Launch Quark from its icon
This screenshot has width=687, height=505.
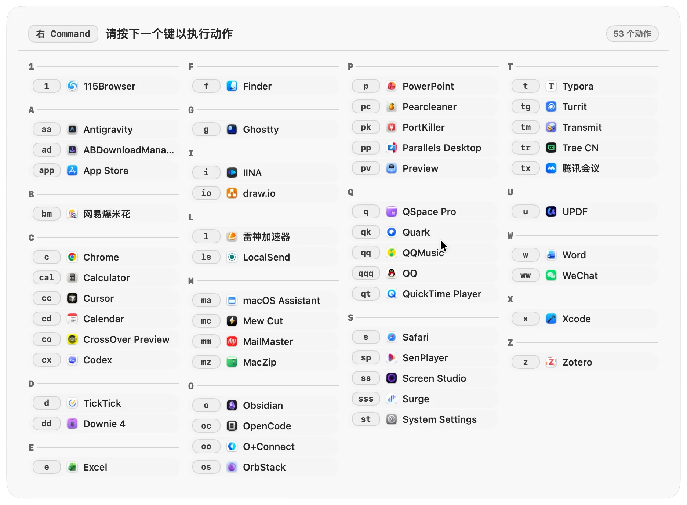(392, 232)
